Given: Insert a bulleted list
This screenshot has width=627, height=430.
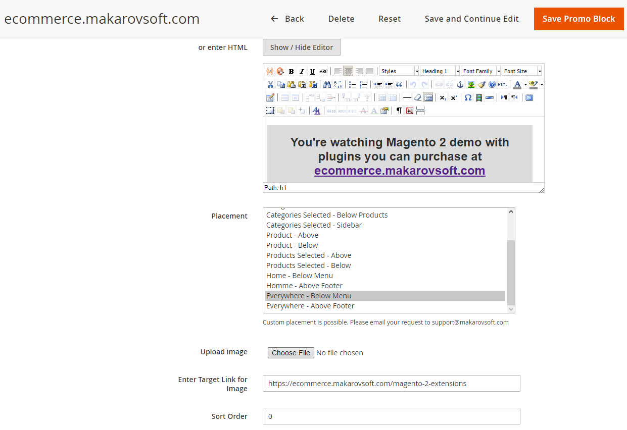Looking at the screenshot, I should (x=352, y=84).
